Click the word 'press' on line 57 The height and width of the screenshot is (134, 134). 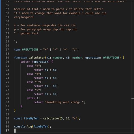point(60,9)
